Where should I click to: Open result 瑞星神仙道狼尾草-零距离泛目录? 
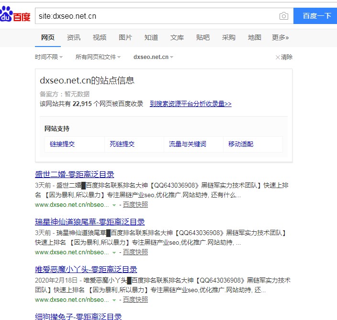point(90,222)
